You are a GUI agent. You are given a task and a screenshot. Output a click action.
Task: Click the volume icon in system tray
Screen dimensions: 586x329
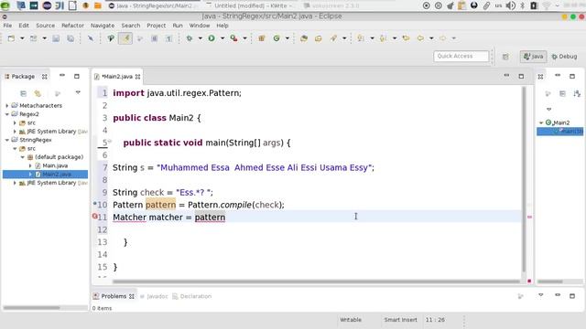[511, 5]
